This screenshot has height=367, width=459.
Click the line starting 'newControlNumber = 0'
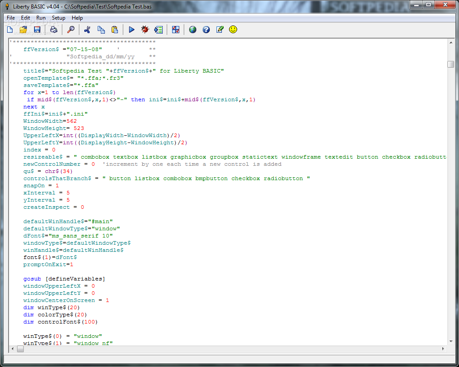152,164
